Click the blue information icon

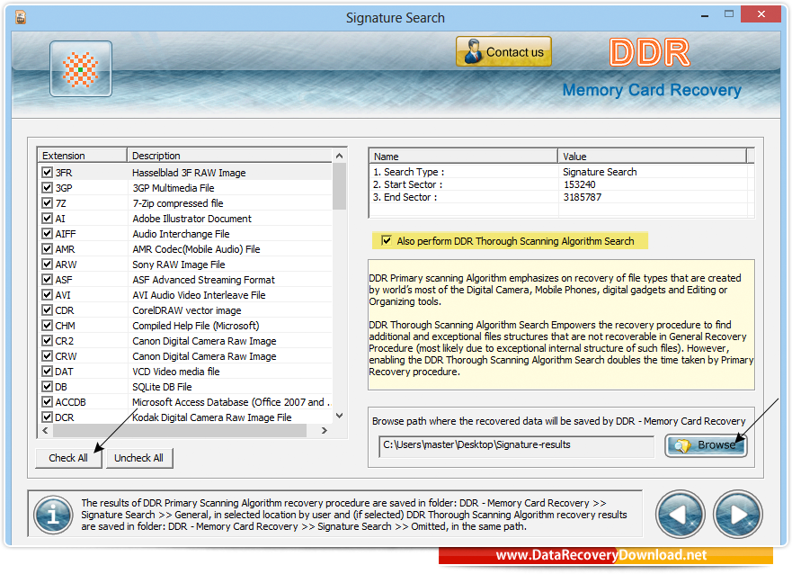pos(53,515)
